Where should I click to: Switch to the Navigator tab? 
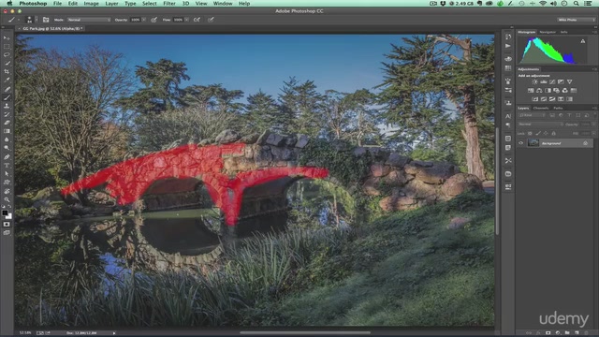(548, 32)
